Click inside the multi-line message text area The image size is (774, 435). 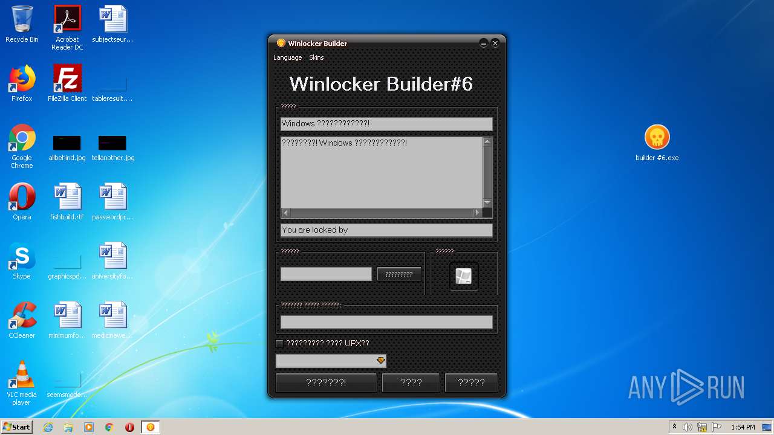point(382,172)
